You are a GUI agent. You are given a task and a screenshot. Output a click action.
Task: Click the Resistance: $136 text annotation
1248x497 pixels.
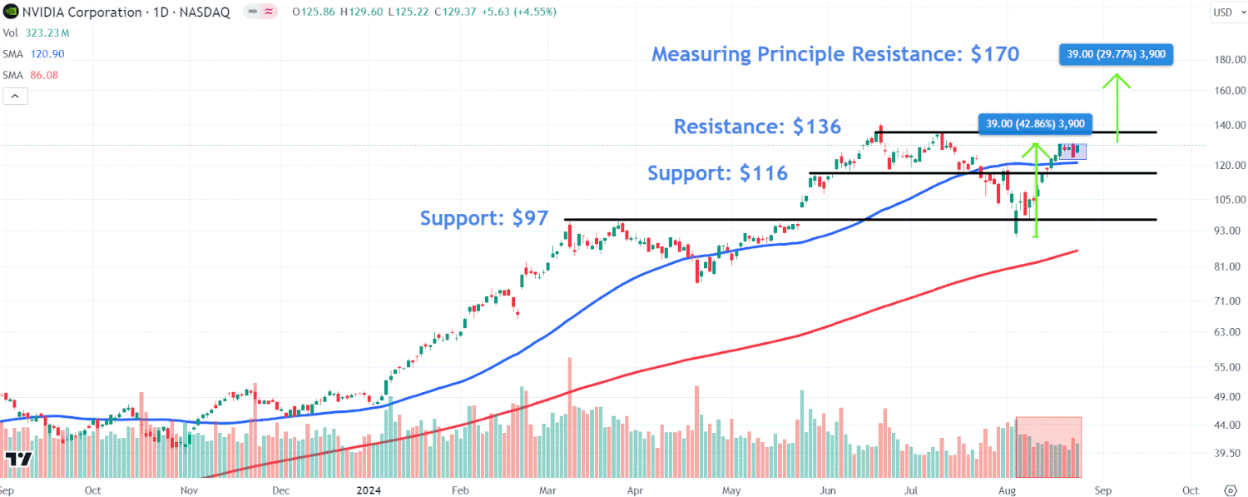[757, 127]
